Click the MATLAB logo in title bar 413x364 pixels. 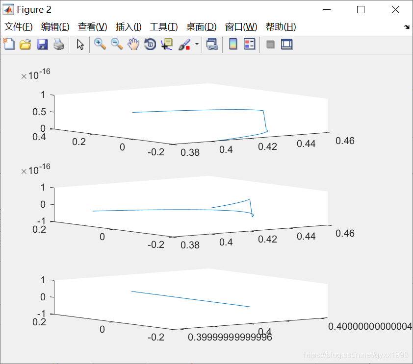tap(8, 9)
